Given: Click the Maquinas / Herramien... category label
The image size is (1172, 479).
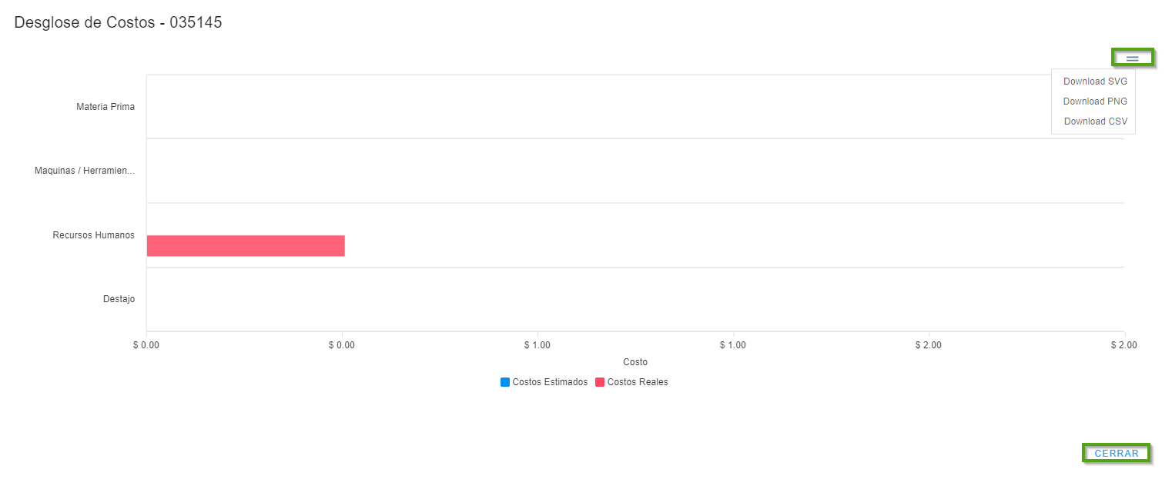Looking at the screenshot, I should pyautogui.click(x=85, y=171).
